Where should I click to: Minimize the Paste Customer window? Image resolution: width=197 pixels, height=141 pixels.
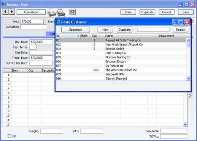pos(175,22)
